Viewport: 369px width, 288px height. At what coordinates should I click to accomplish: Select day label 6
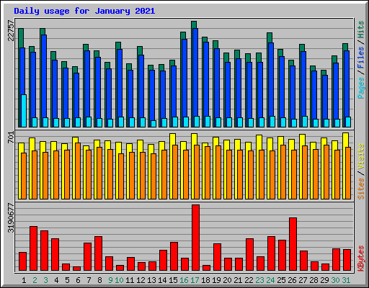pyautogui.click(x=78, y=280)
